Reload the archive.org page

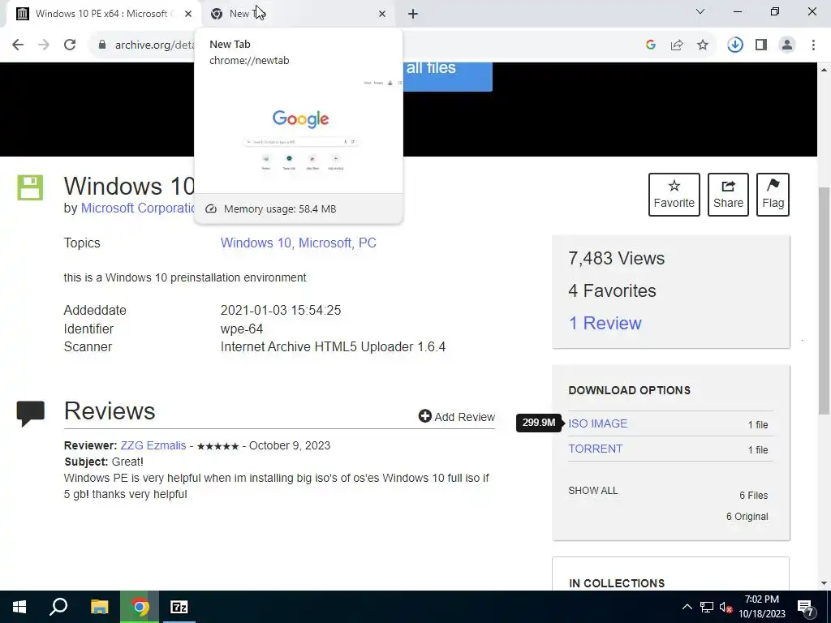click(x=70, y=45)
